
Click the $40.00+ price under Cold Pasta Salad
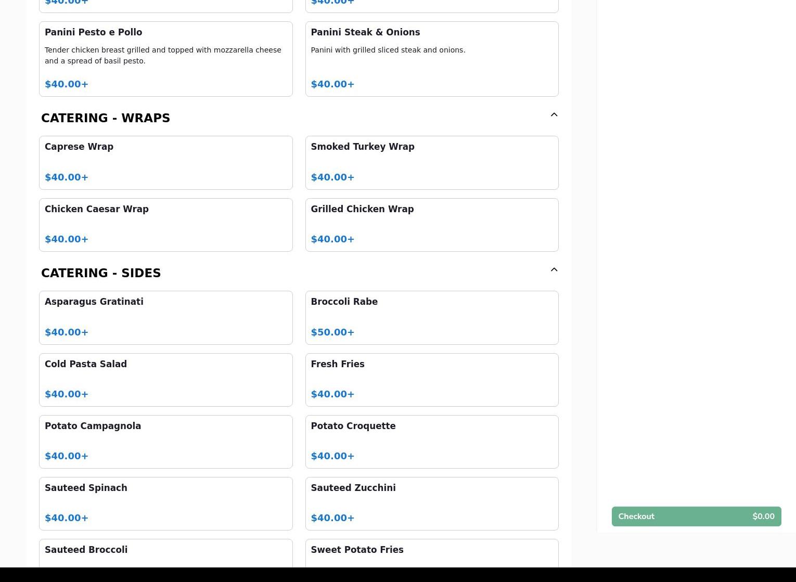click(x=67, y=394)
